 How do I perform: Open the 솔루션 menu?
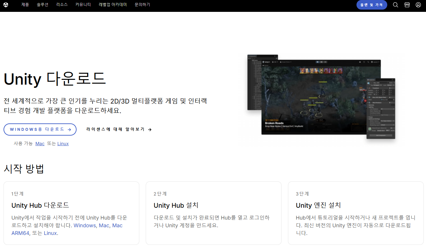point(43,5)
